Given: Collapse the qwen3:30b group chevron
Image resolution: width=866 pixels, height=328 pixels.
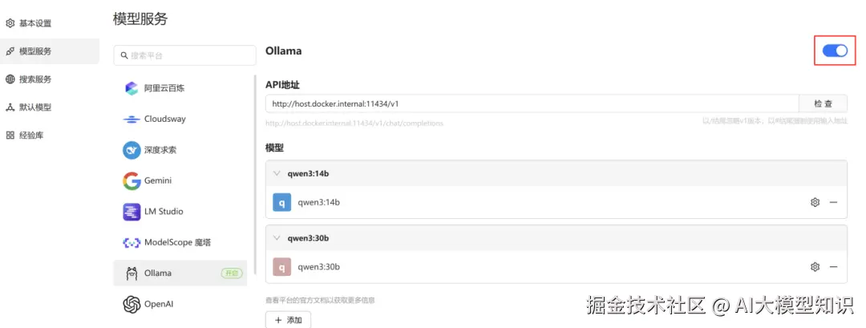Looking at the screenshot, I should click(x=277, y=238).
